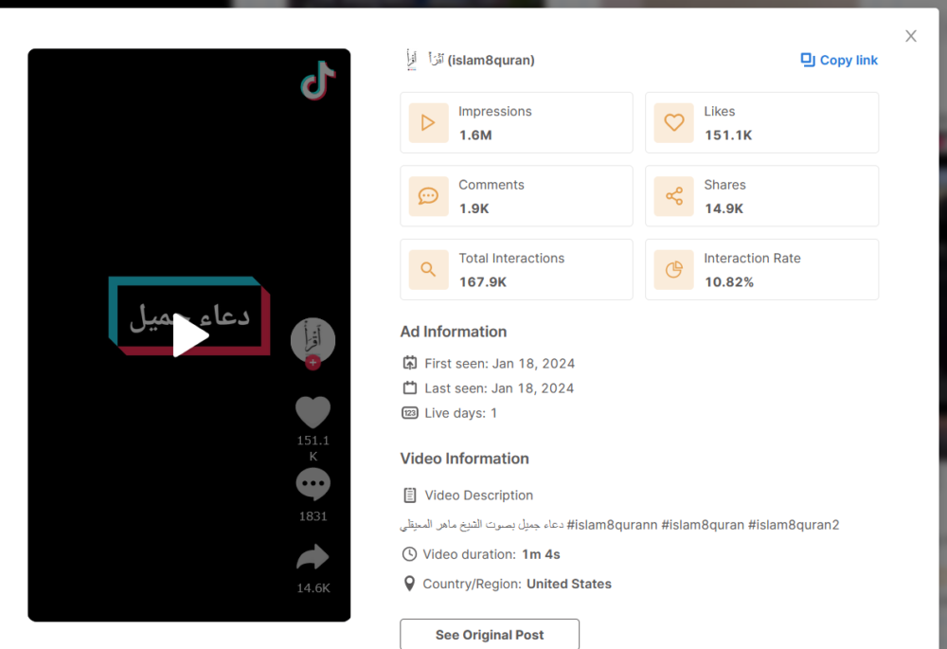This screenshot has height=649, width=947.
Task: Click the islam8quran account name
Action: (x=491, y=60)
